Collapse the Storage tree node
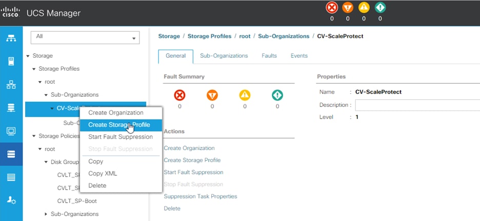Image resolution: width=480 pixels, height=221 pixels. point(28,56)
